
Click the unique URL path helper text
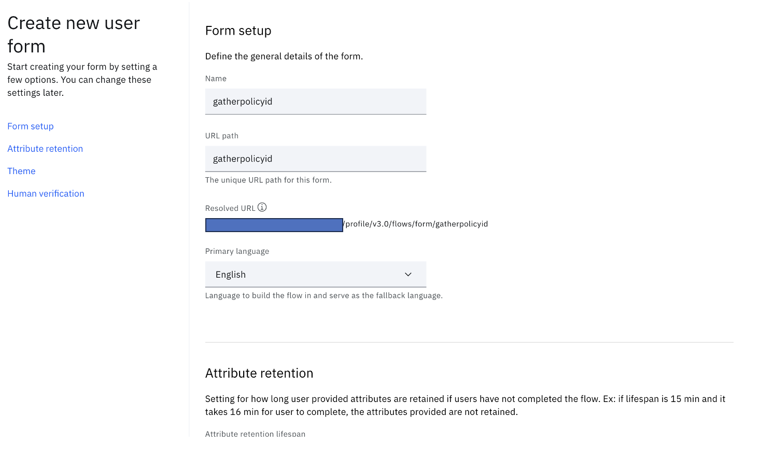[268, 180]
